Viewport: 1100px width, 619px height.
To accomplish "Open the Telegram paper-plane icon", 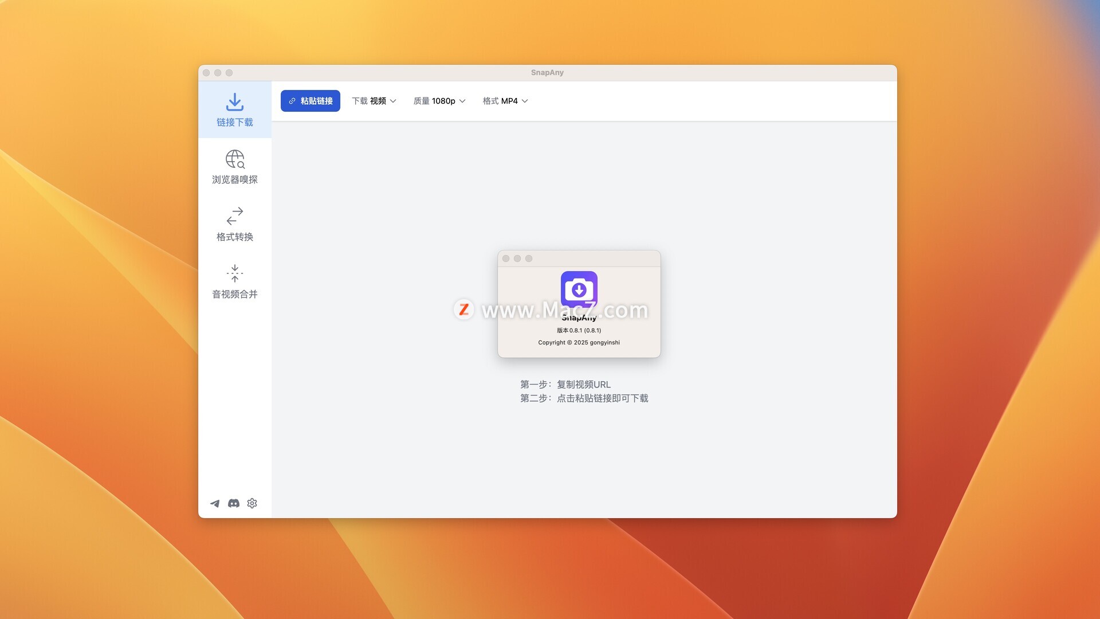I will tap(215, 503).
